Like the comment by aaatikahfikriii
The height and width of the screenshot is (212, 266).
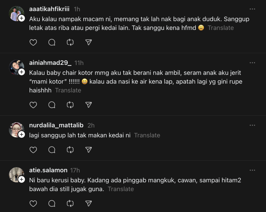[33, 42]
